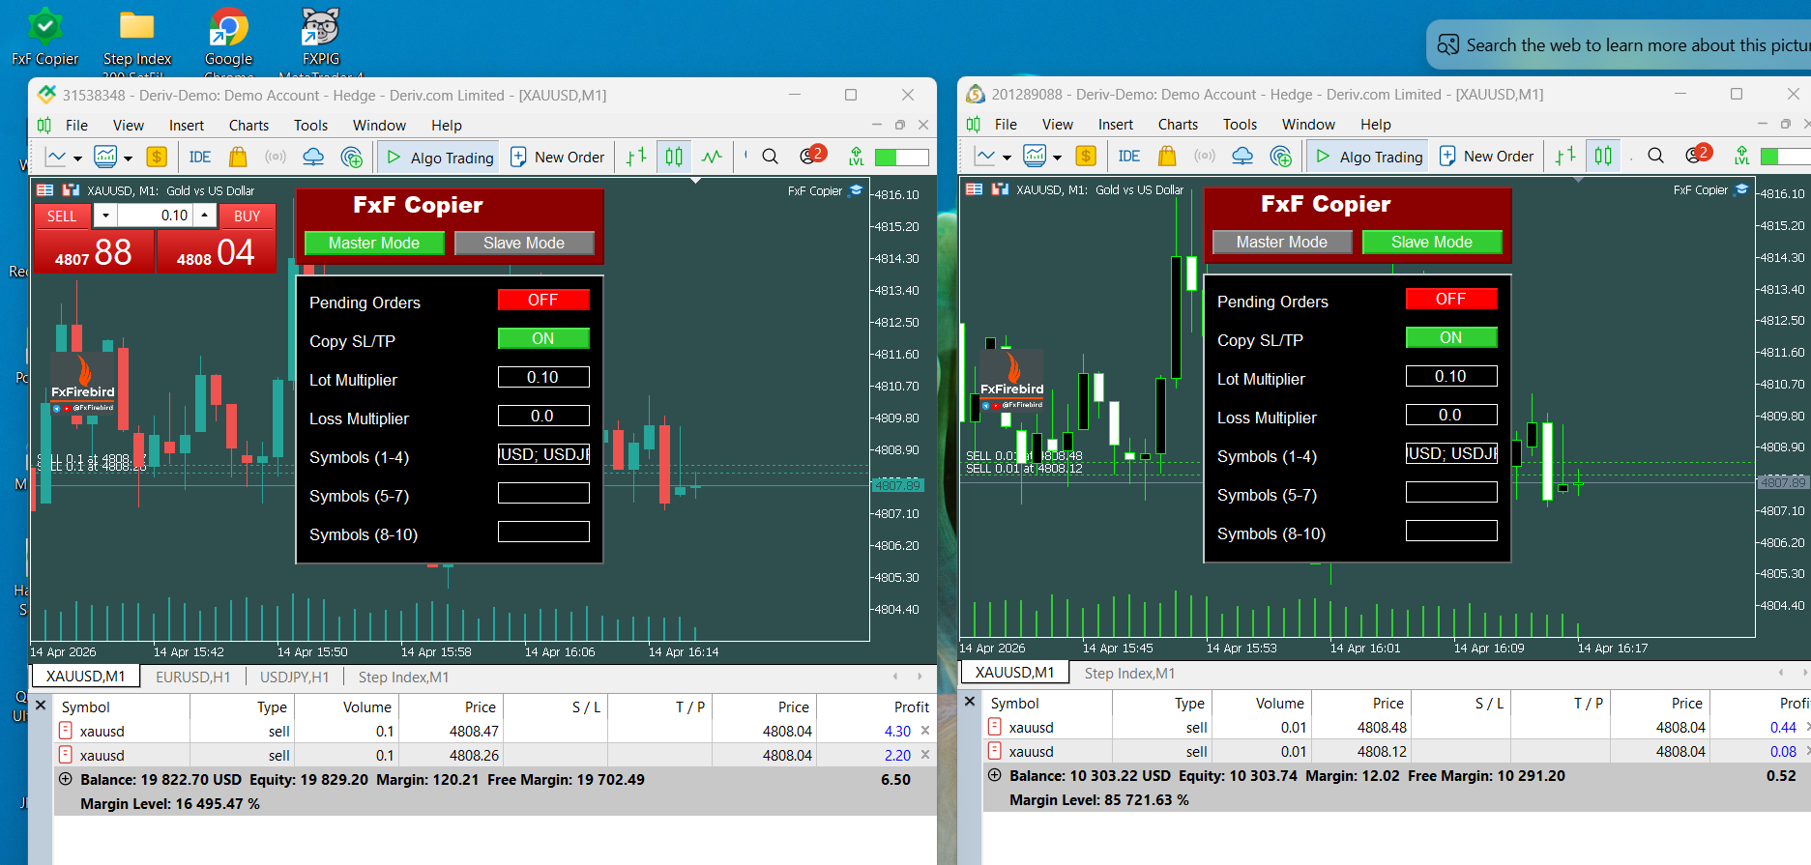Open the FxF Copier desktop shortcut
Image resolution: width=1811 pixels, height=865 pixels.
[44, 37]
